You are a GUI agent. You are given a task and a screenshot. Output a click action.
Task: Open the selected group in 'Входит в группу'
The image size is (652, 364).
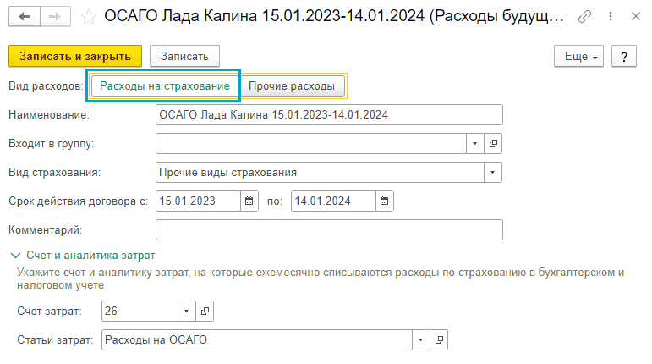493,143
